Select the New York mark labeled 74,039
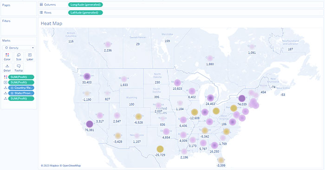The height and width of the screenshot is (170, 325). pyautogui.click(x=242, y=99)
